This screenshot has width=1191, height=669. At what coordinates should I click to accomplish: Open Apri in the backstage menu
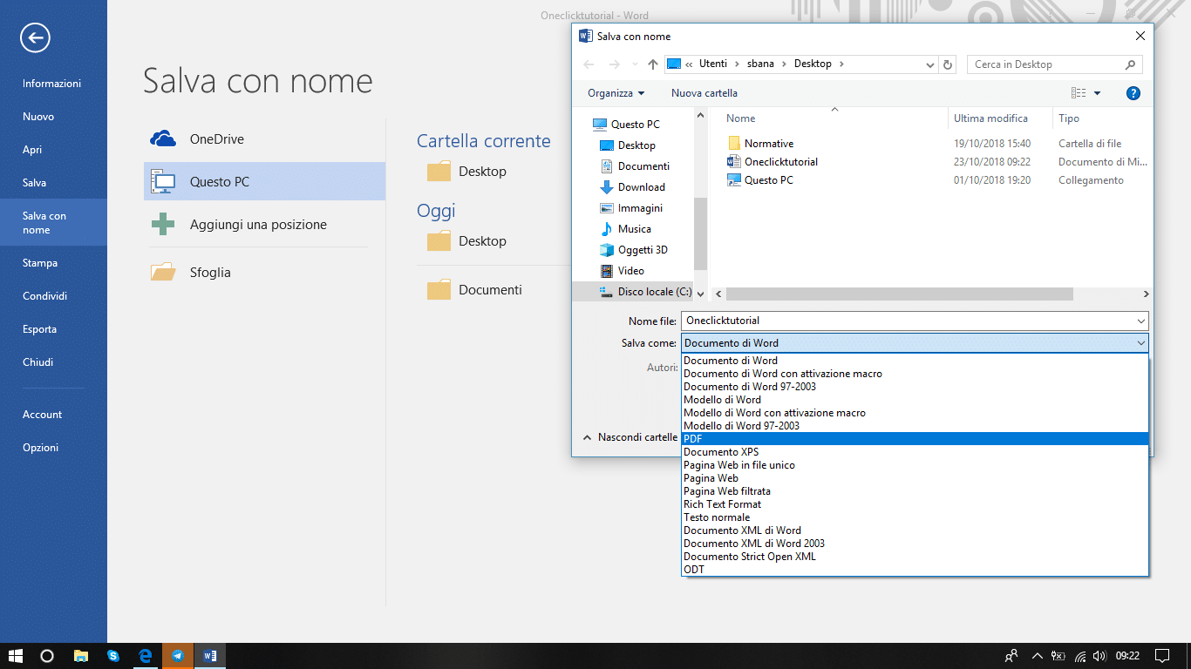tap(53, 150)
